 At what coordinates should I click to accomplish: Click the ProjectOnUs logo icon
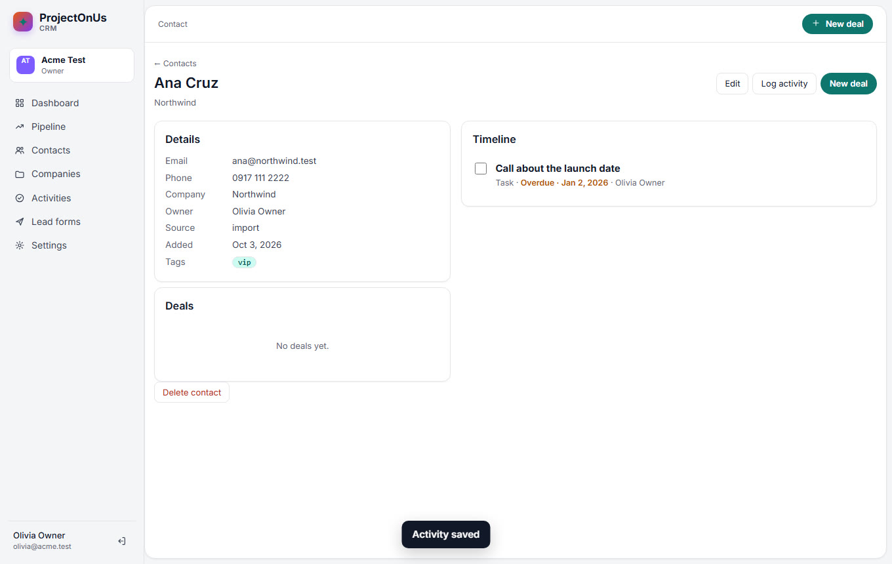[23, 22]
